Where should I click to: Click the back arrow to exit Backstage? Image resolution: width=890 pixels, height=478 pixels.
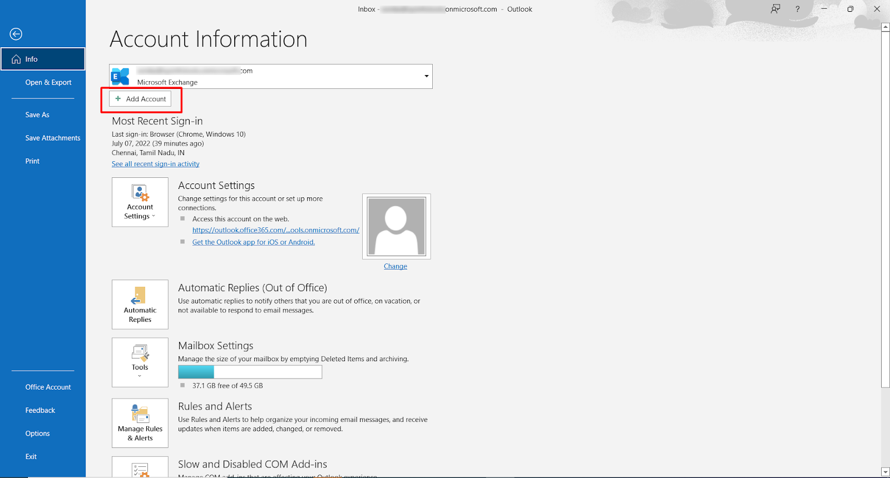[x=16, y=34]
